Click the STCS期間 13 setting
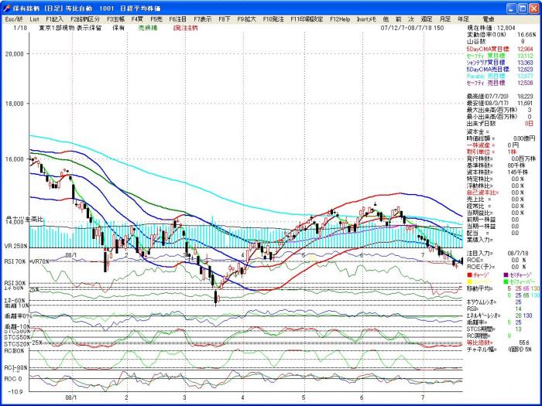The image size is (542, 406). tap(494, 329)
